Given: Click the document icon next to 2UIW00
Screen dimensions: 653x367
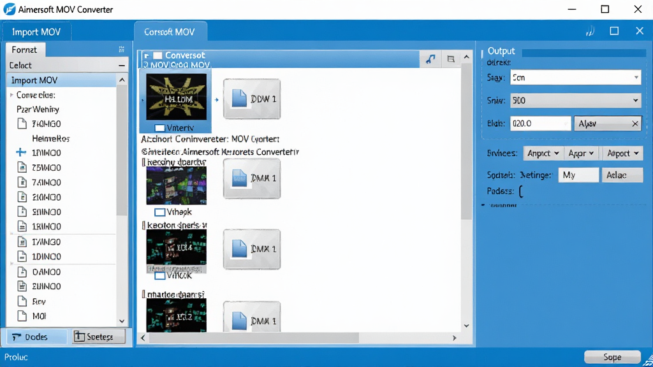Looking at the screenshot, I should 22,286.
